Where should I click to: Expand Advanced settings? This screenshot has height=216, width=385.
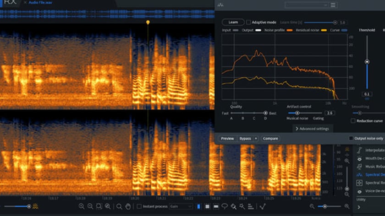[312, 129]
